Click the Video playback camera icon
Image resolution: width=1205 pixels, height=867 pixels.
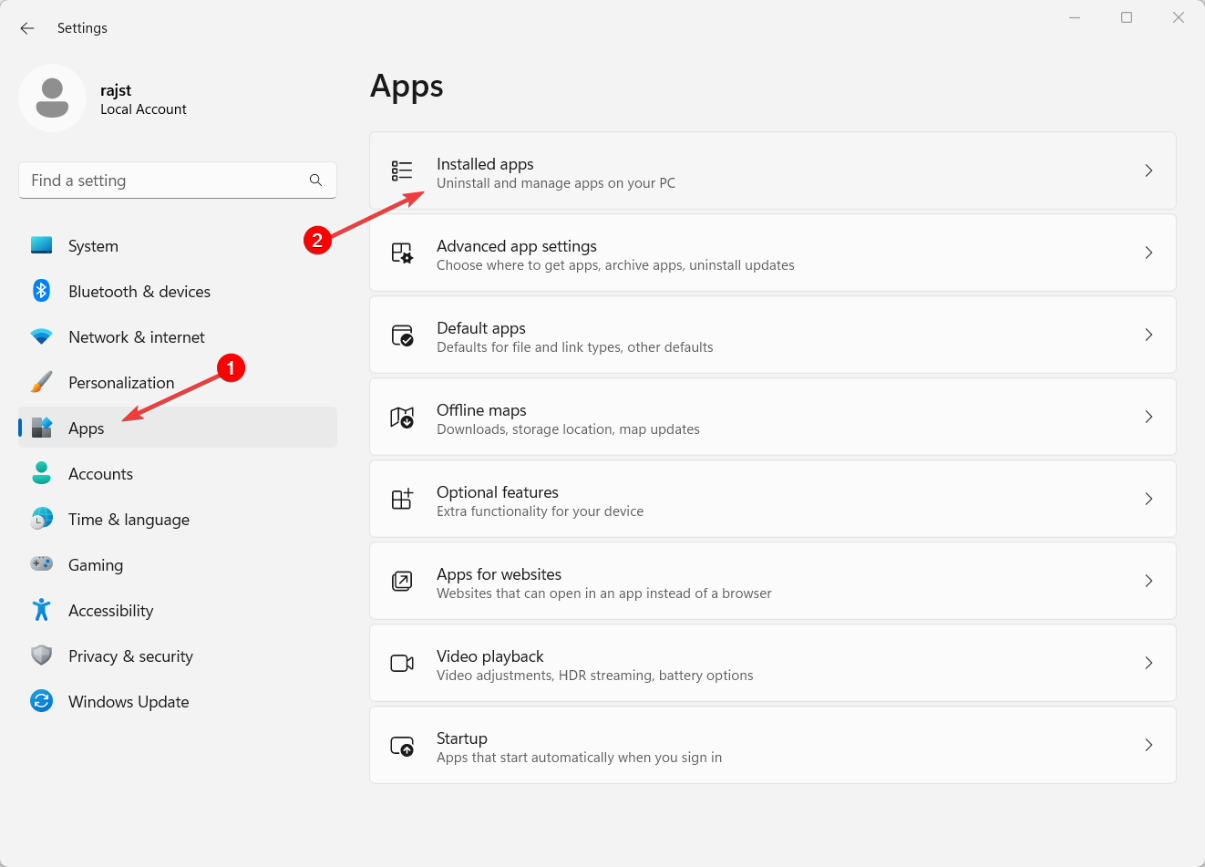coord(402,663)
